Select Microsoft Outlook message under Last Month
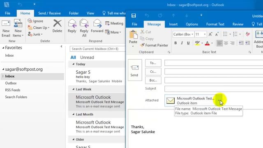This screenshot has width=263, height=148. coord(97,127)
